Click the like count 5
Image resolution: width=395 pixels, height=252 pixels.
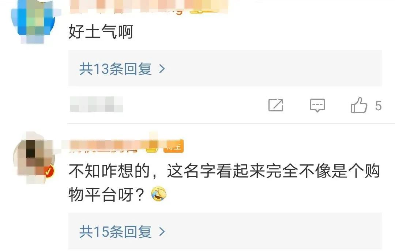(378, 106)
